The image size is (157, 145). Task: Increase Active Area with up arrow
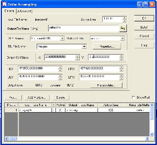click(124, 18)
